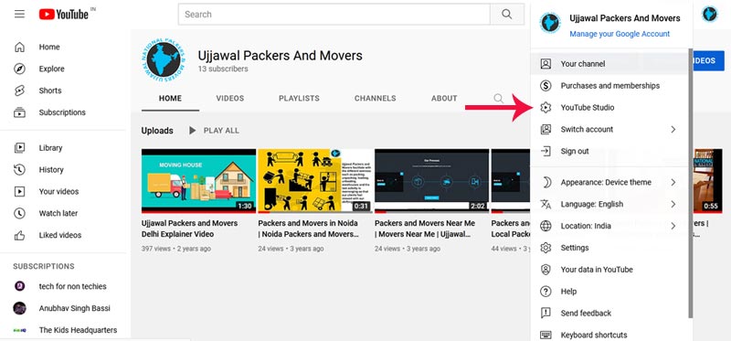Click the 2:02 dark process video thumbnail
The image size is (731, 341).
click(x=431, y=181)
